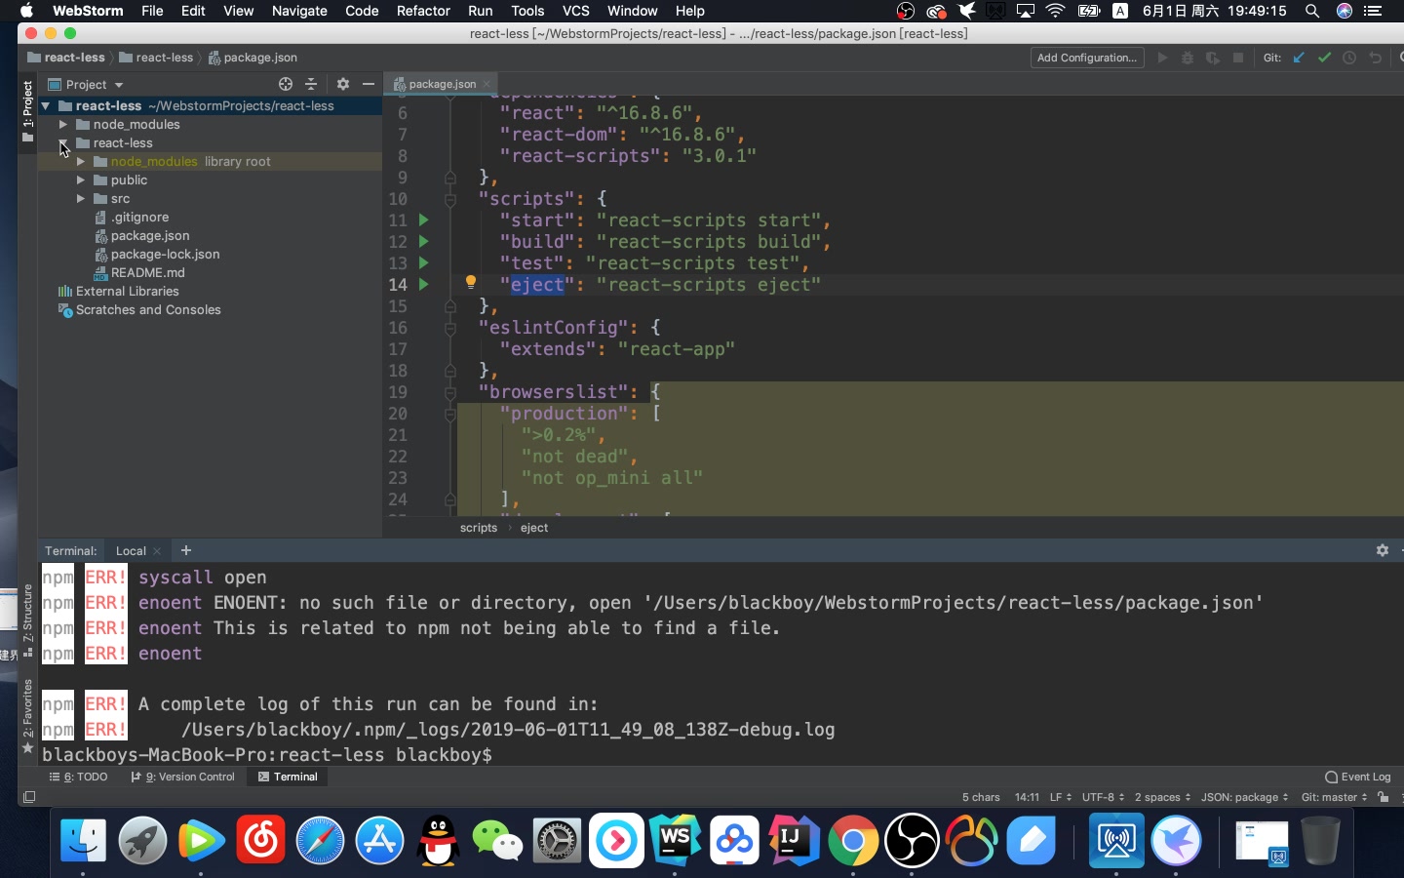Open the Refactor menu

423,11
